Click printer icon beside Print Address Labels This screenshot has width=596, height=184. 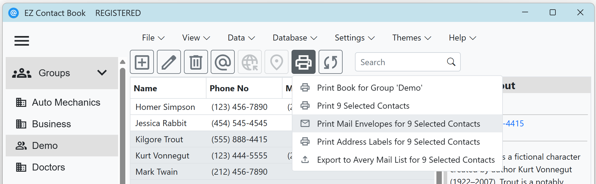tap(305, 142)
